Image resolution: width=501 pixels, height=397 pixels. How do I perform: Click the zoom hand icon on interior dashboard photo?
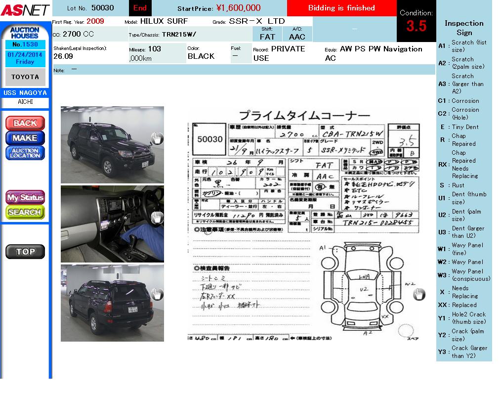(157, 217)
